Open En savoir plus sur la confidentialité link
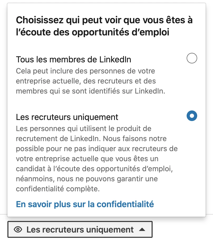Screen dimensions: 213x241 [85, 204]
